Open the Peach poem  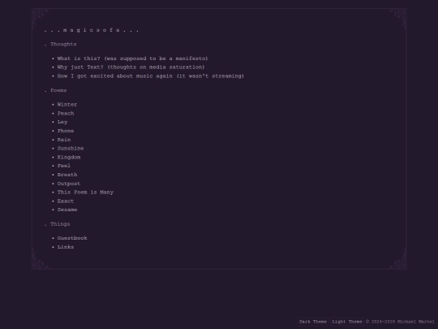pyautogui.click(x=66, y=113)
